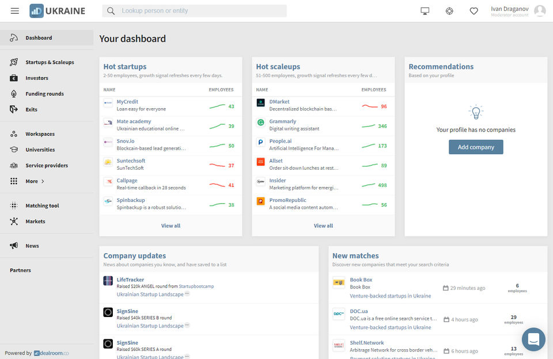Click the Universities icon

click(x=14, y=150)
